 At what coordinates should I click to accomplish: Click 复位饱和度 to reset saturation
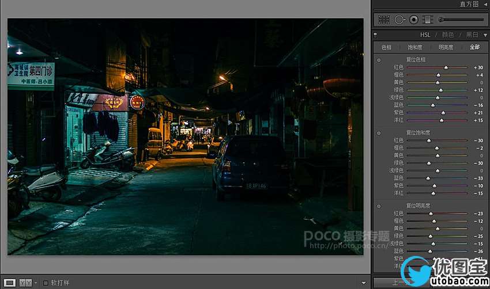point(418,132)
